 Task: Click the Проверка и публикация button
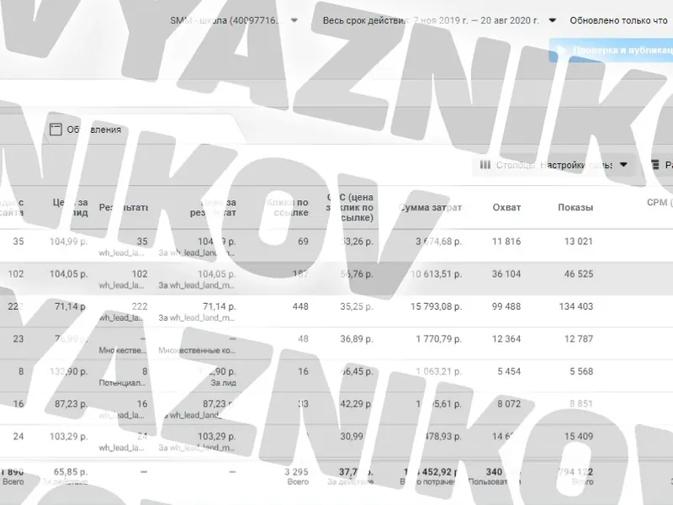pos(612,50)
